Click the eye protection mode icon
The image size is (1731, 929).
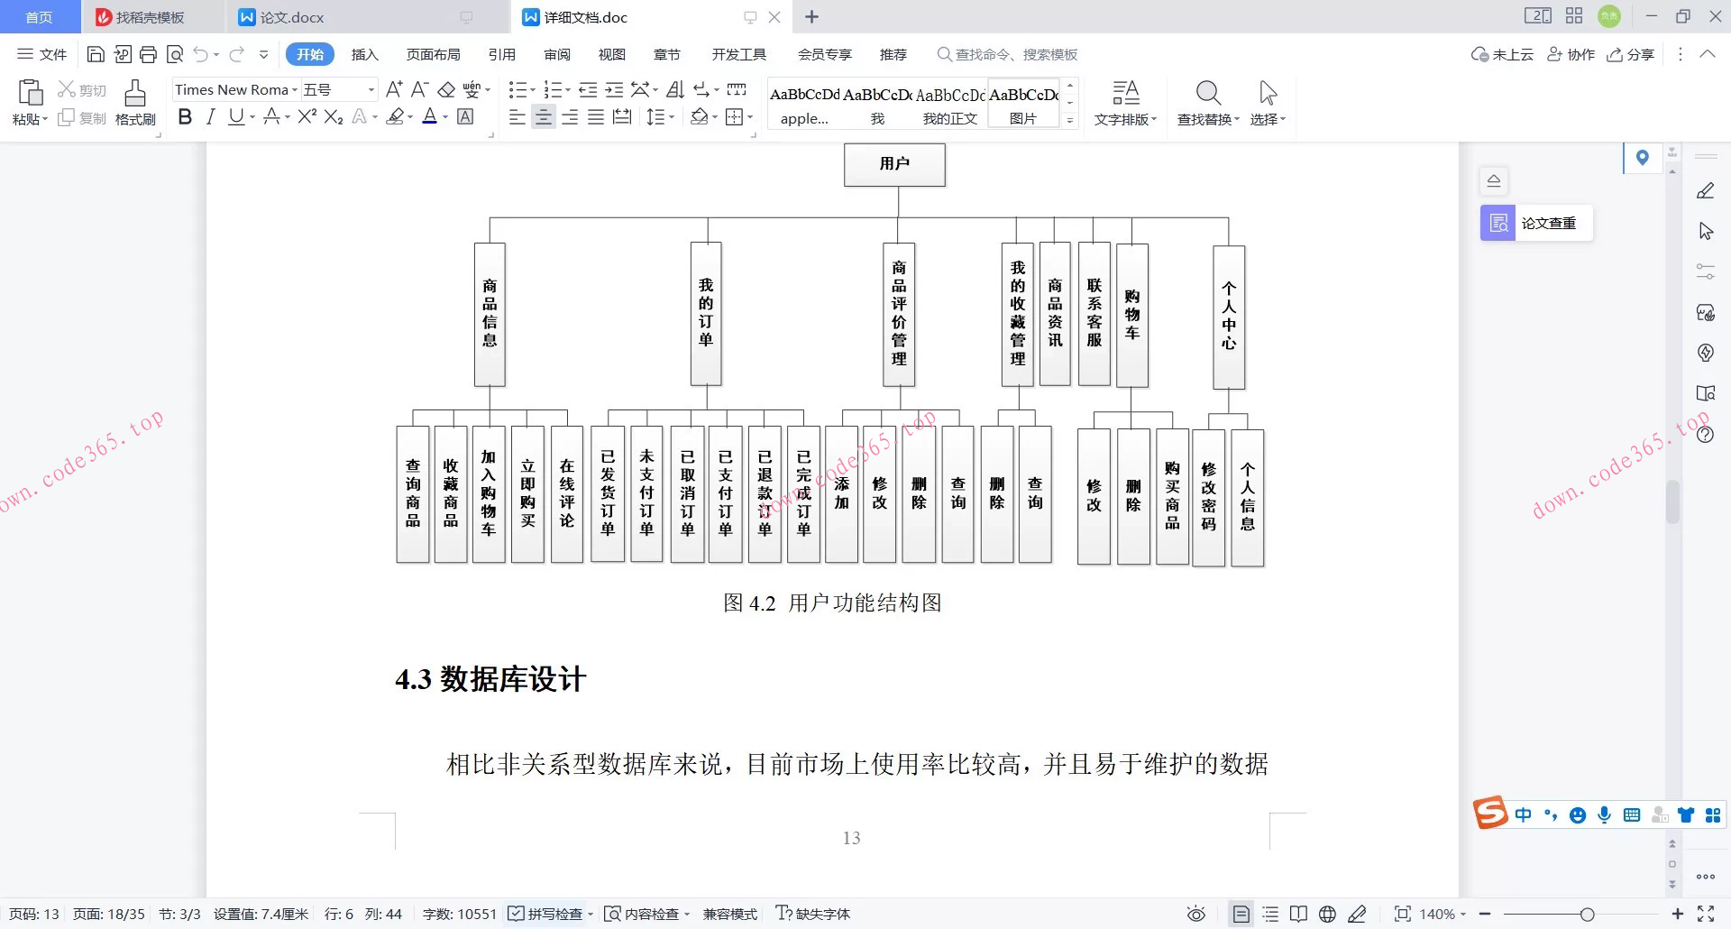coord(1195,914)
